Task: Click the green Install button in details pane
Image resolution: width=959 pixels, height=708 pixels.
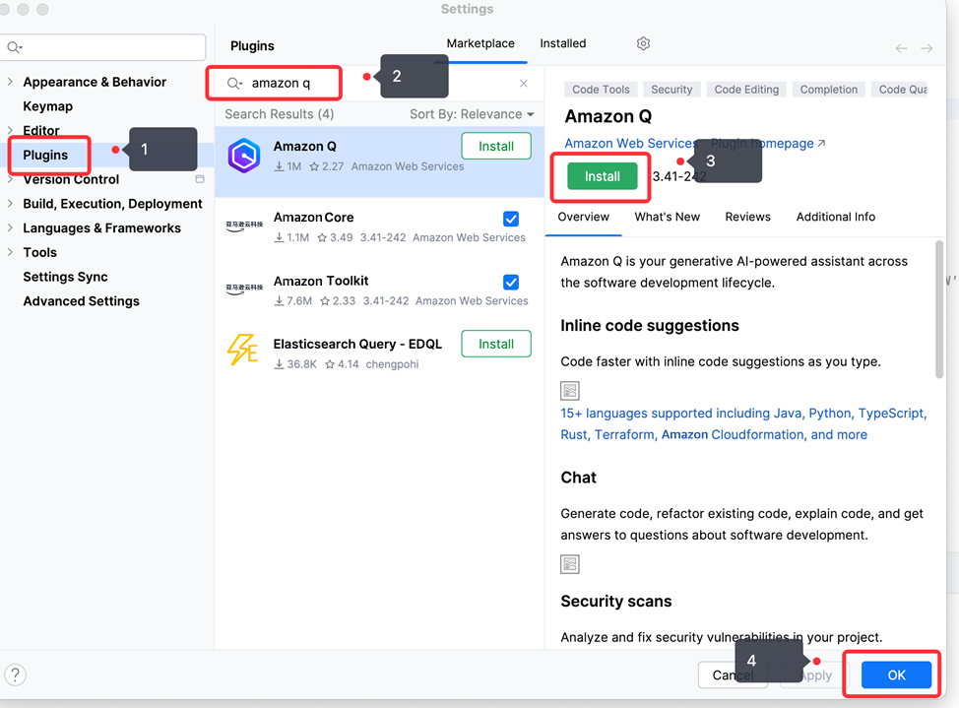Action: 602,176
